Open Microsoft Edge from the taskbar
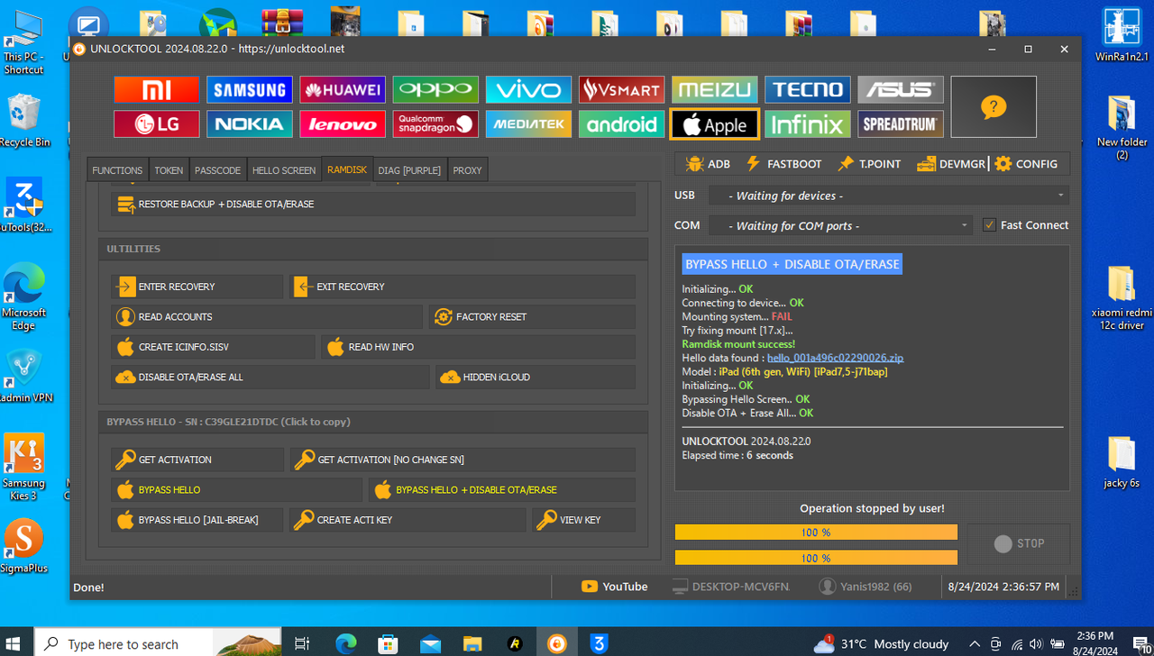Image resolution: width=1154 pixels, height=656 pixels. [345, 643]
